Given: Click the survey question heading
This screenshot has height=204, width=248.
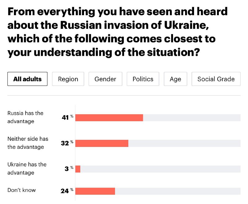Looking at the screenshot, I should [117, 32].
